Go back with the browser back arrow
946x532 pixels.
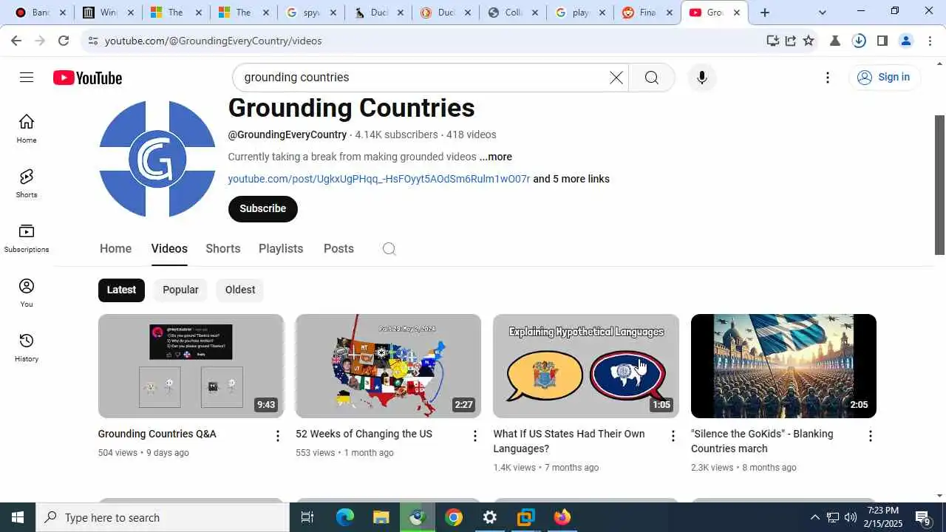16,41
